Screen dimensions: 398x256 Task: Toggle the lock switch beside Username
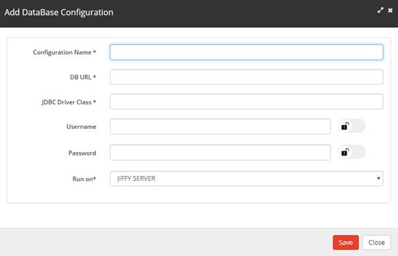coord(352,126)
